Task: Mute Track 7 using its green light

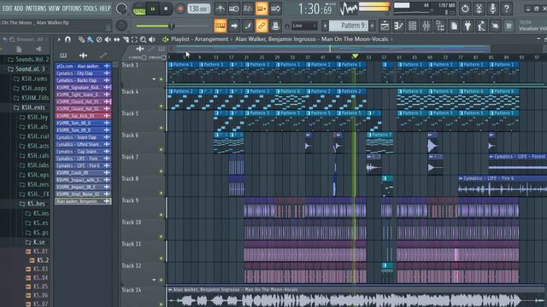Action: tap(162, 171)
